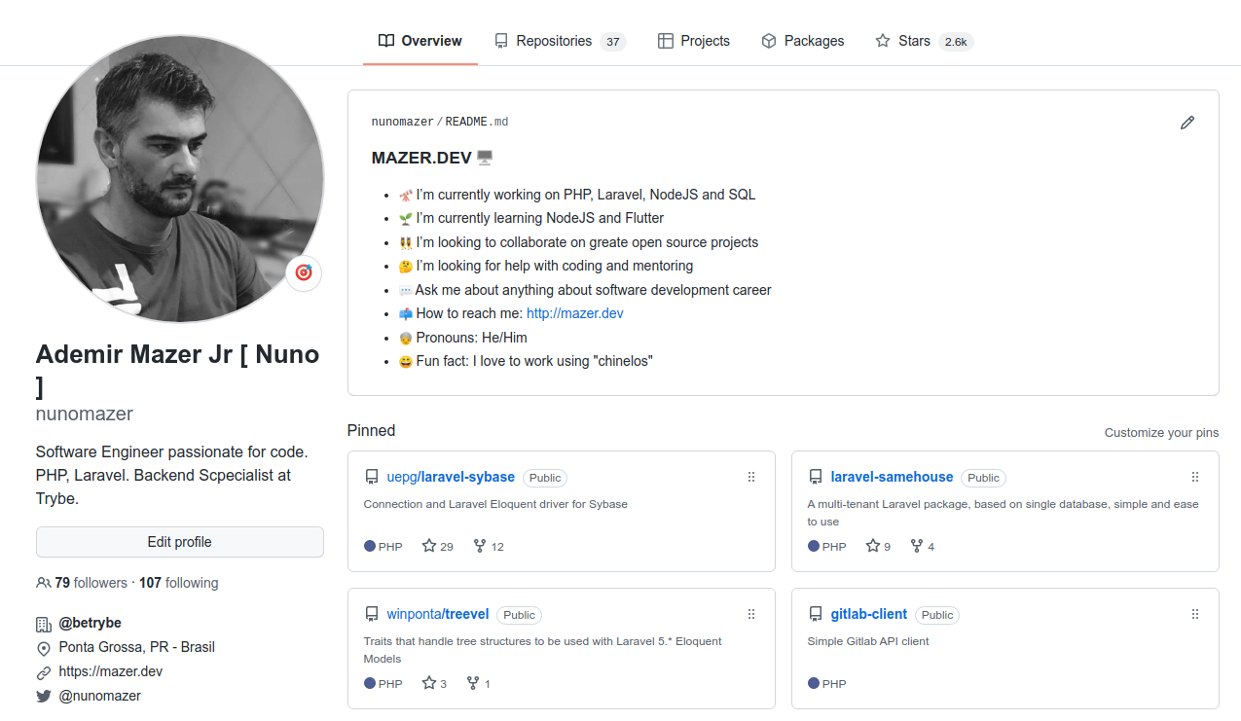Click the profile avatar photo
The image size is (1241, 721).
point(180,178)
